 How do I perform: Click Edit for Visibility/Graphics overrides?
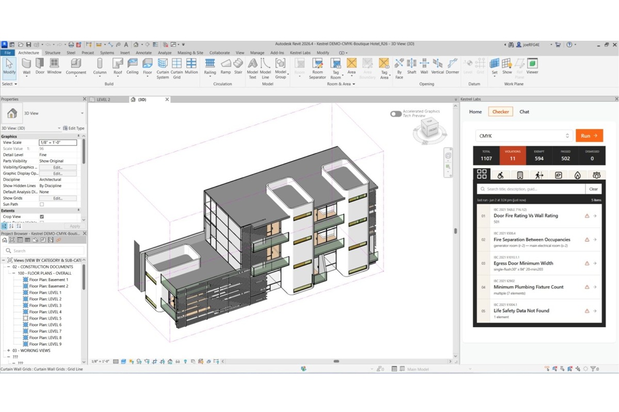click(x=58, y=167)
